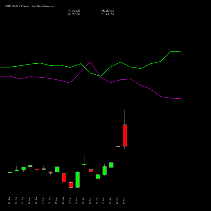Image resolution: width=211 pixels, height=211 pixels.
Task: Click the large green 01 Sep candlestick
Action: [78, 180]
